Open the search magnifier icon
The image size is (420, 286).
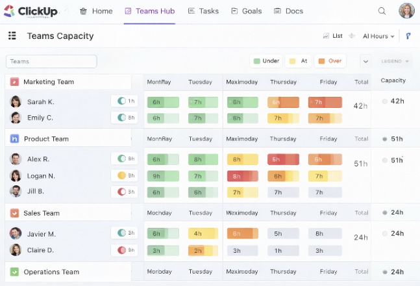pyautogui.click(x=382, y=11)
